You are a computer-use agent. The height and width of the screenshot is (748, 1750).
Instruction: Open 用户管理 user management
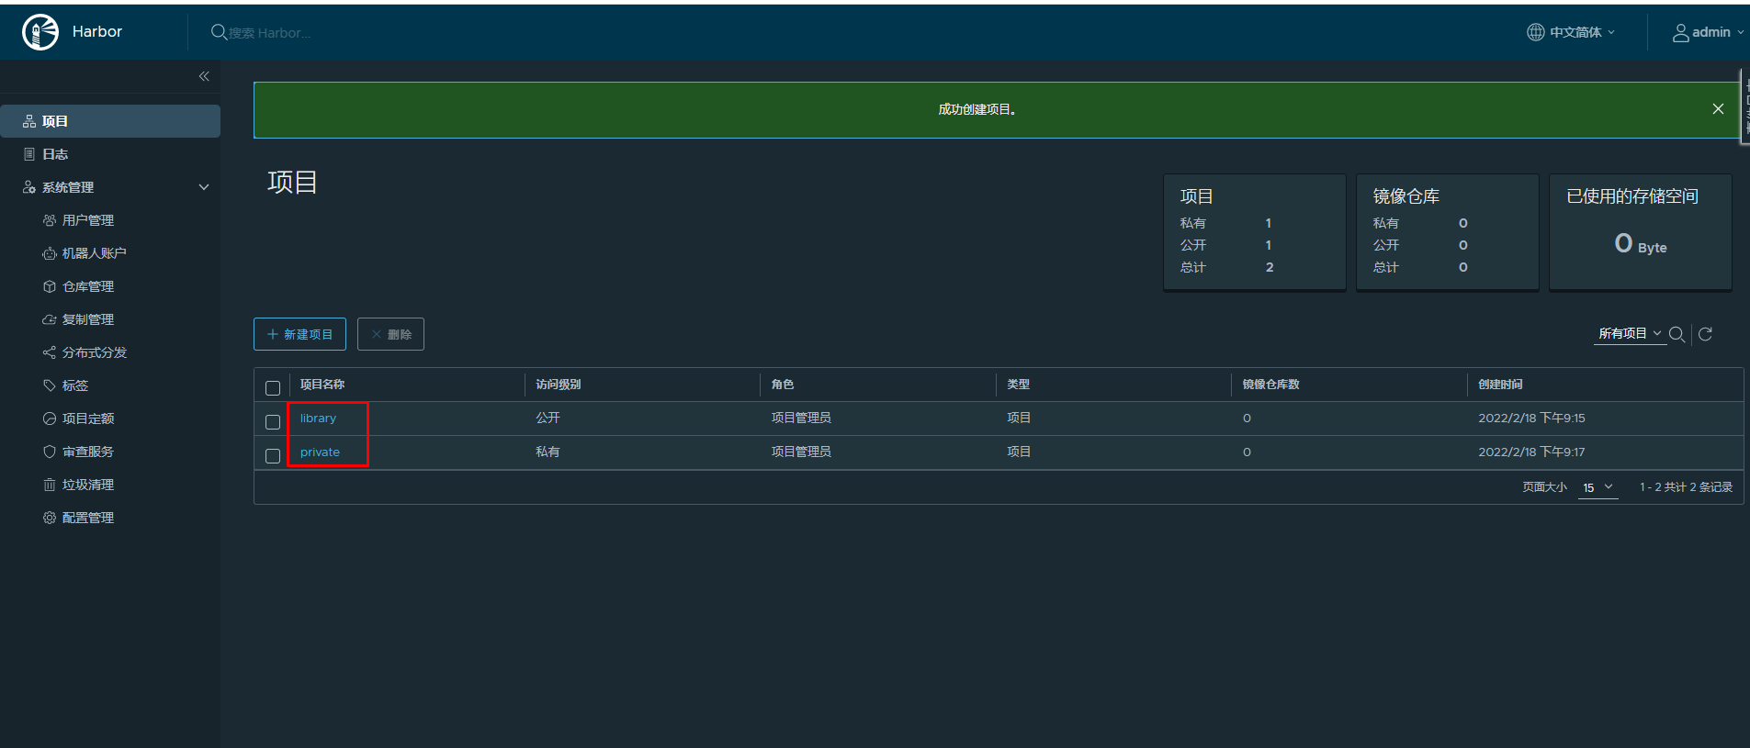pyautogui.click(x=87, y=220)
